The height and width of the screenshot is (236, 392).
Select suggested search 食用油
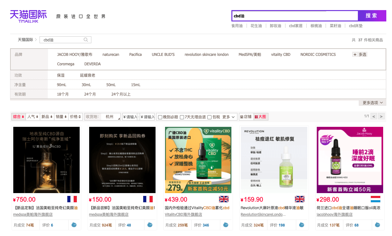click(237, 26)
